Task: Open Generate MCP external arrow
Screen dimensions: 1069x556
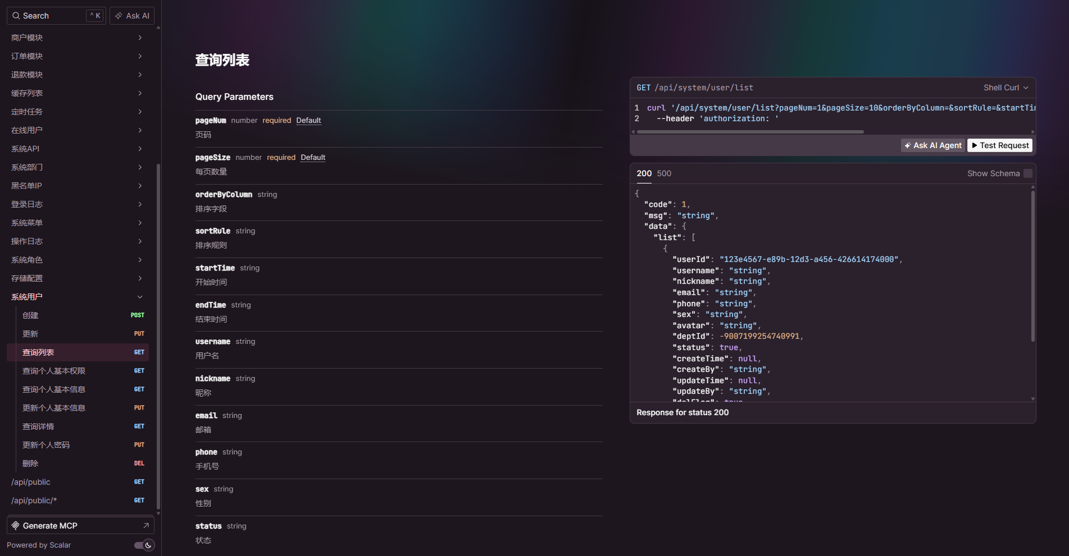Action: (x=146, y=526)
